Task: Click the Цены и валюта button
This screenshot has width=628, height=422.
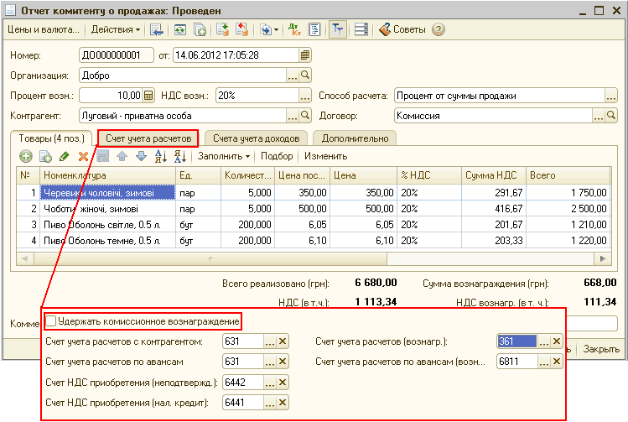Action: 43,29
